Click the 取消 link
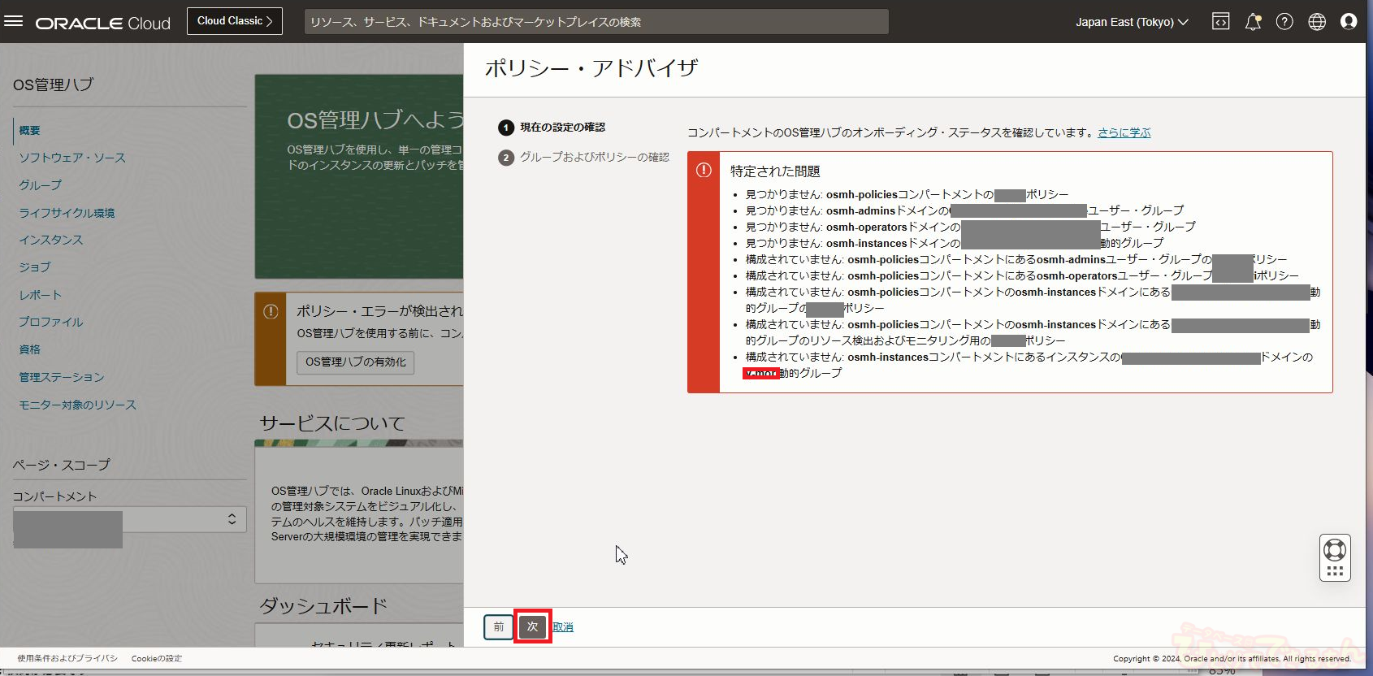 563,627
